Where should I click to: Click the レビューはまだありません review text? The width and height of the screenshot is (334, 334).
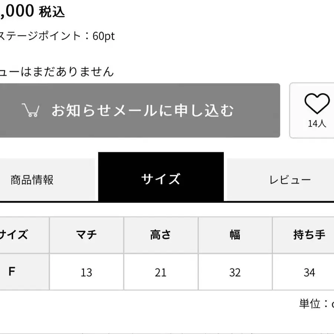pyautogui.click(x=56, y=71)
